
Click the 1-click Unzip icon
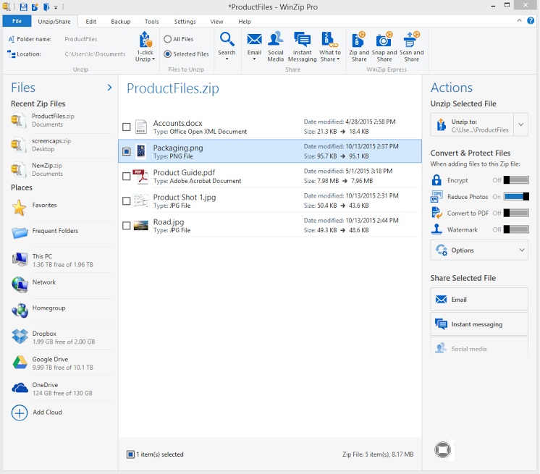(145, 40)
